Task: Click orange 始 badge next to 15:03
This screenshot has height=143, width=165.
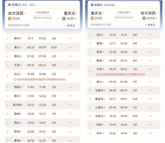Action: [x=10, y=19]
